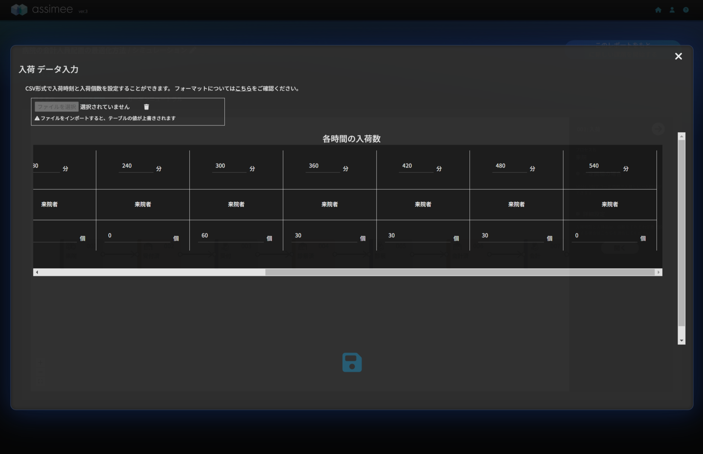
Task: Click the floppy disk save icon
Action: (x=352, y=362)
